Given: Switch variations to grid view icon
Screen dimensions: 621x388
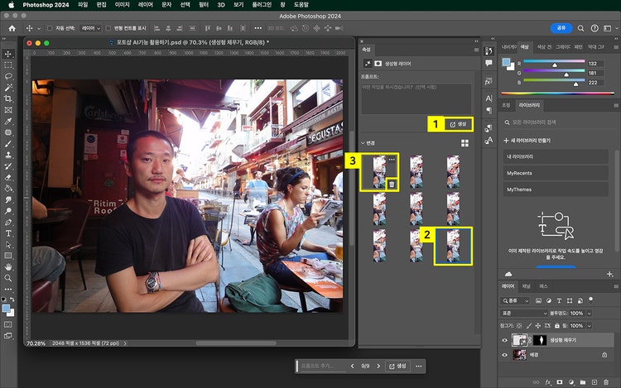Looking at the screenshot, I should pyautogui.click(x=465, y=143).
